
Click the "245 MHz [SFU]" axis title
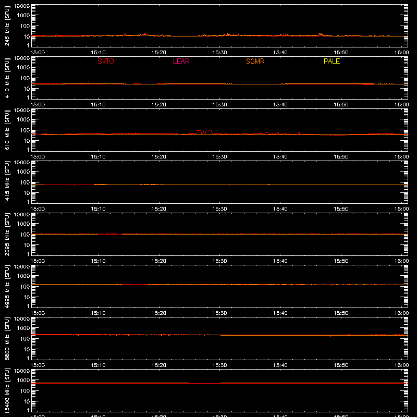click(7, 26)
